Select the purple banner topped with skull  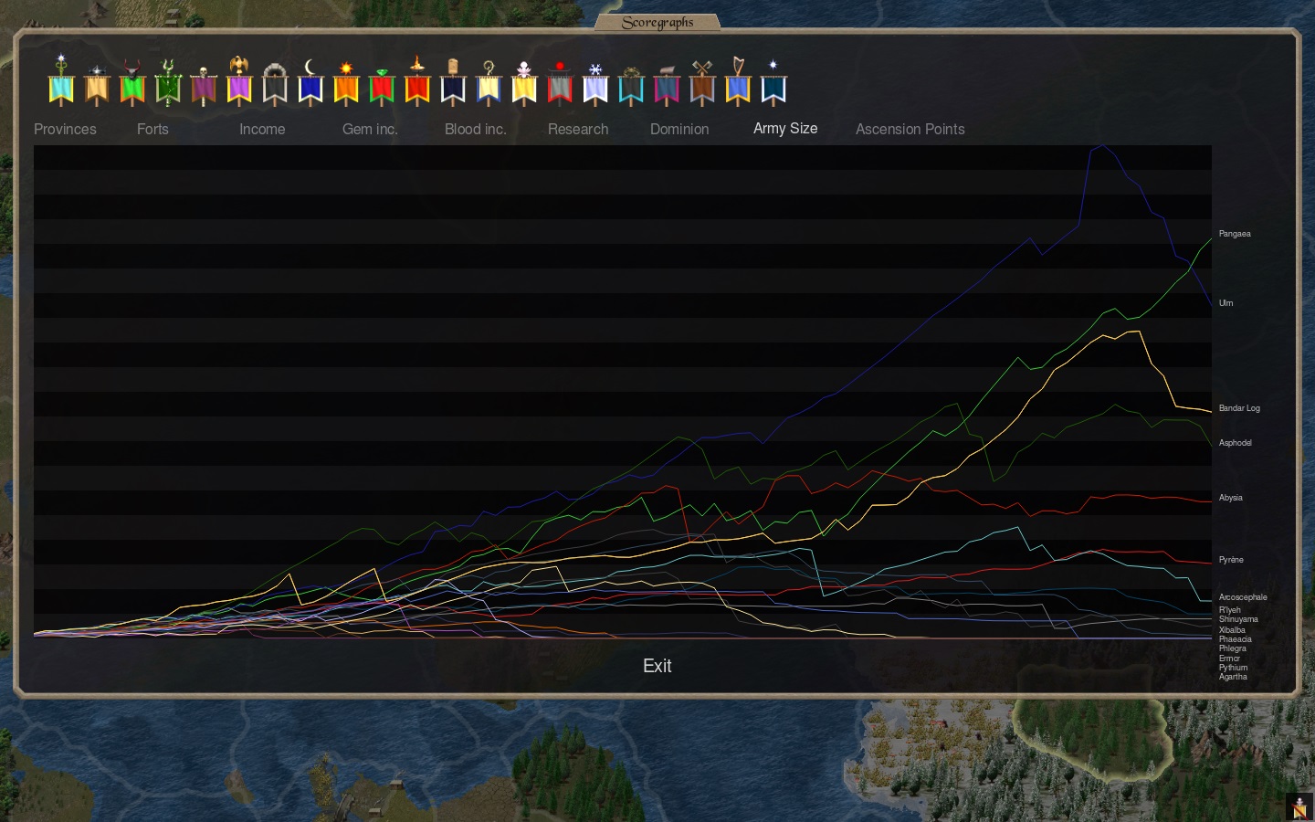204,85
